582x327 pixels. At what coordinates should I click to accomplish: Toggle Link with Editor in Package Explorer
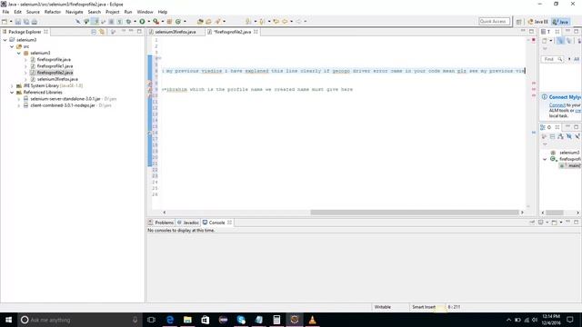click(x=102, y=32)
